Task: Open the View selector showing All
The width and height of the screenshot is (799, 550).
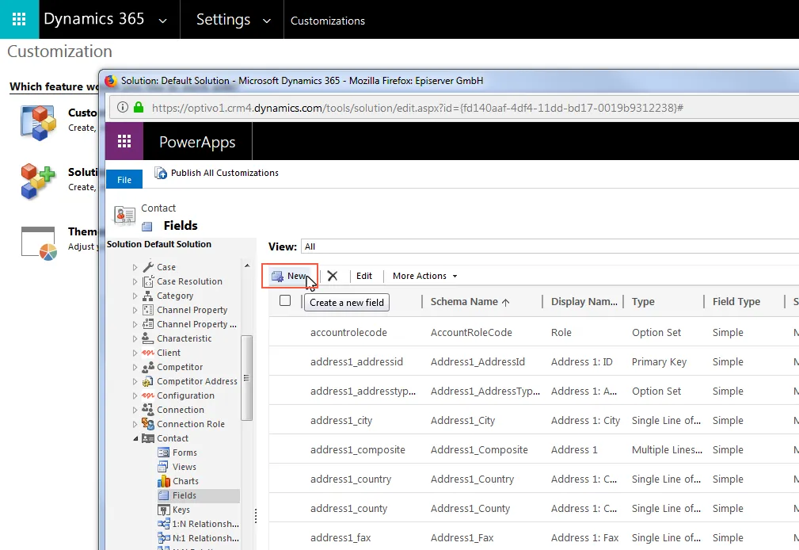Action: pos(550,246)
